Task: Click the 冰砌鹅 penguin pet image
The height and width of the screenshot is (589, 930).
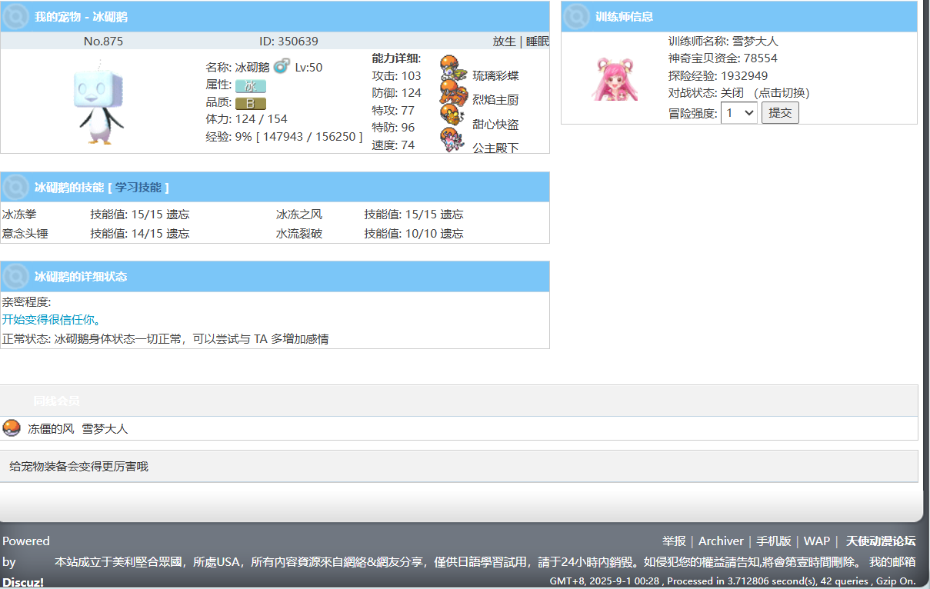Action: point(100,101)
